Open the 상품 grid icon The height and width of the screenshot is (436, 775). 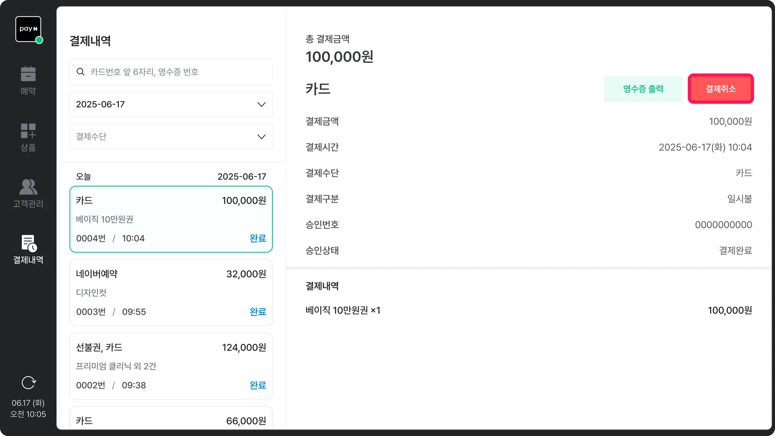tap(28, 131)
